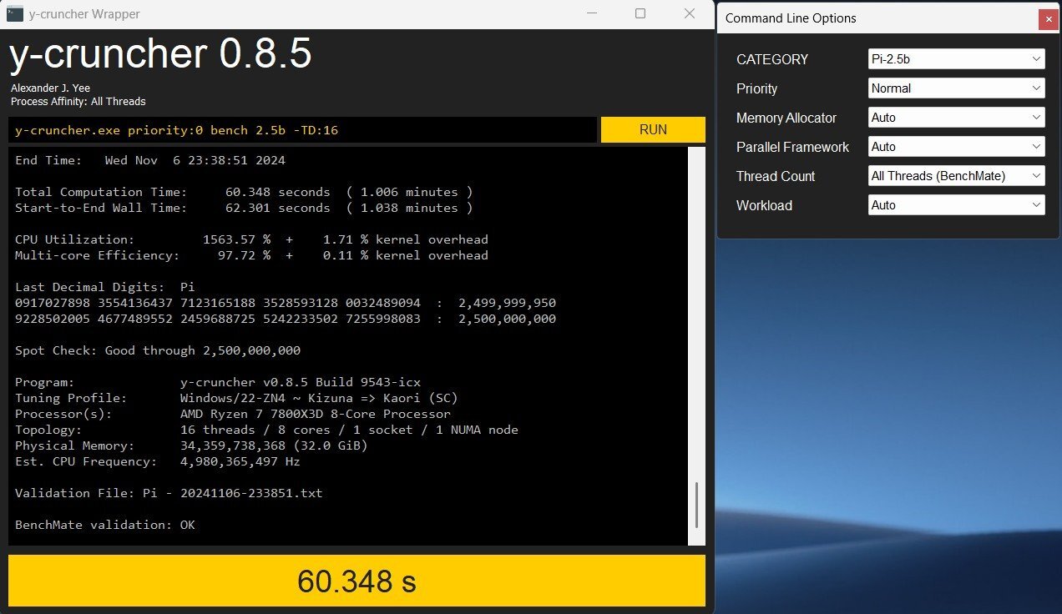Click the "Total Computation Time" console line
This screenshot has width=1062, height=614.
point(244,192)
